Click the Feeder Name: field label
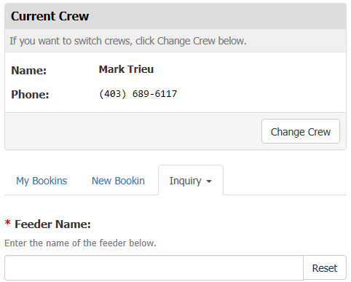This screenshot has width=351, height=282. point(52,224)
